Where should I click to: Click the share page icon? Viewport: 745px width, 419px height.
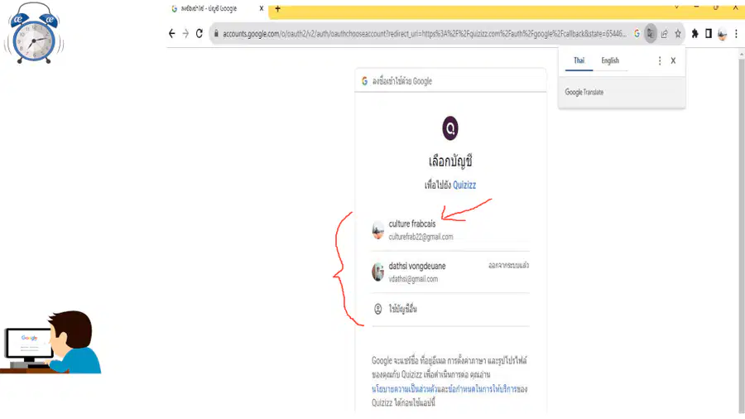click(x=664, y=34)
